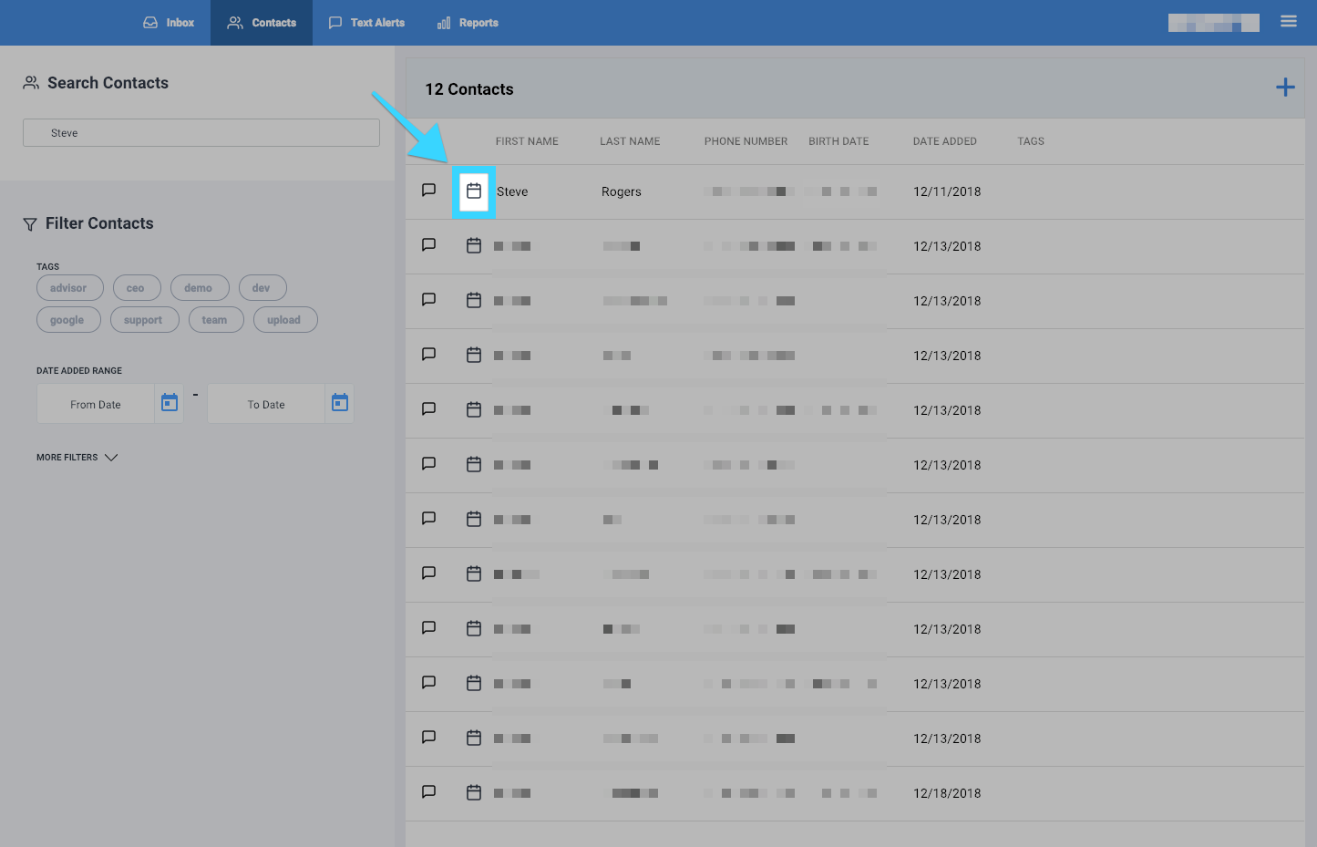Open the message icon in the 12/18/2018 row

pos(428,792)
